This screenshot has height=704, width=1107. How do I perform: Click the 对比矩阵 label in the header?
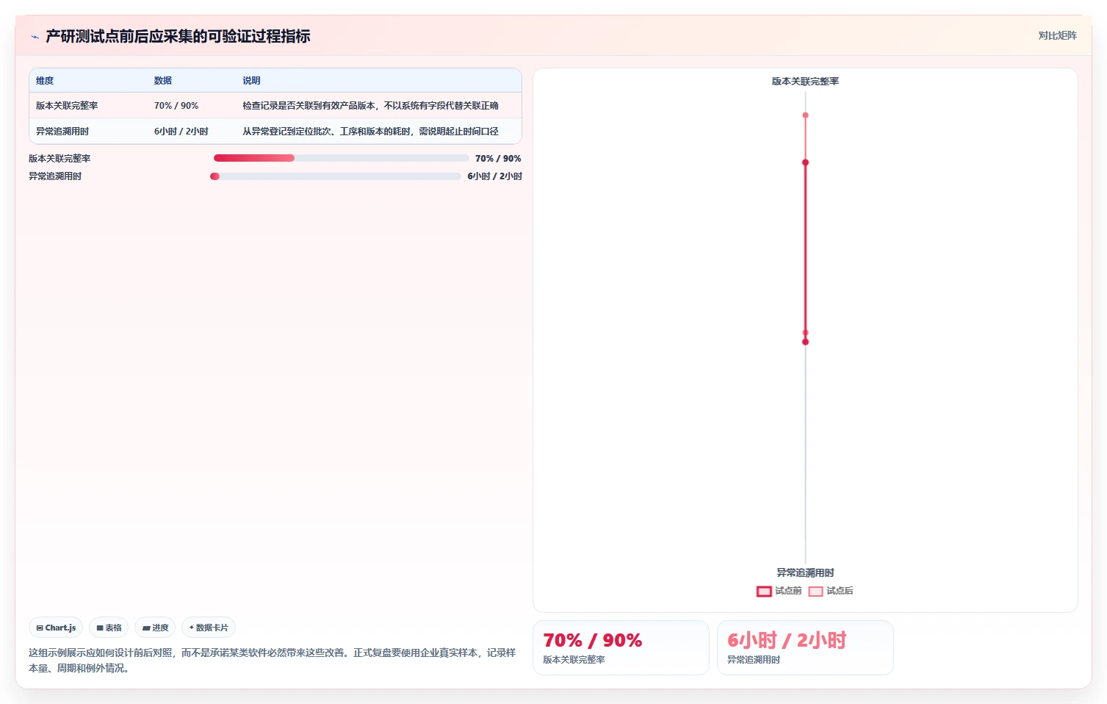click(x=1057, y=35)
